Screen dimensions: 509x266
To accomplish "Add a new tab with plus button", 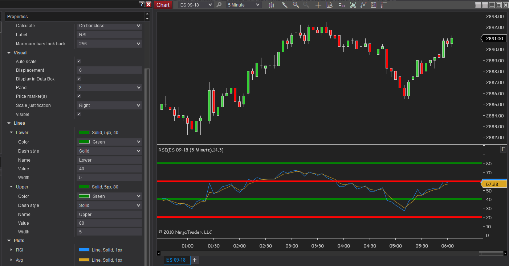I will (x=195, y=260).
